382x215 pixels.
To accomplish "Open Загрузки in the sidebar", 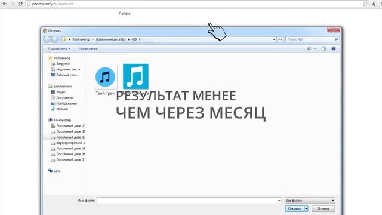I will [63, 64].
